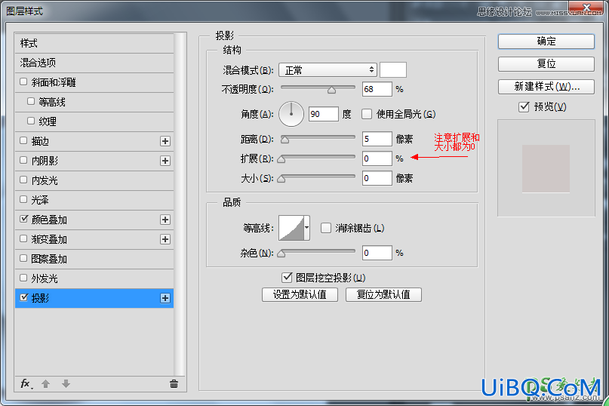Image resolution: width=609 pixels, height=406 pixels.
Task: Add another 投影 effect via plus icon
Action: [165, 298]
